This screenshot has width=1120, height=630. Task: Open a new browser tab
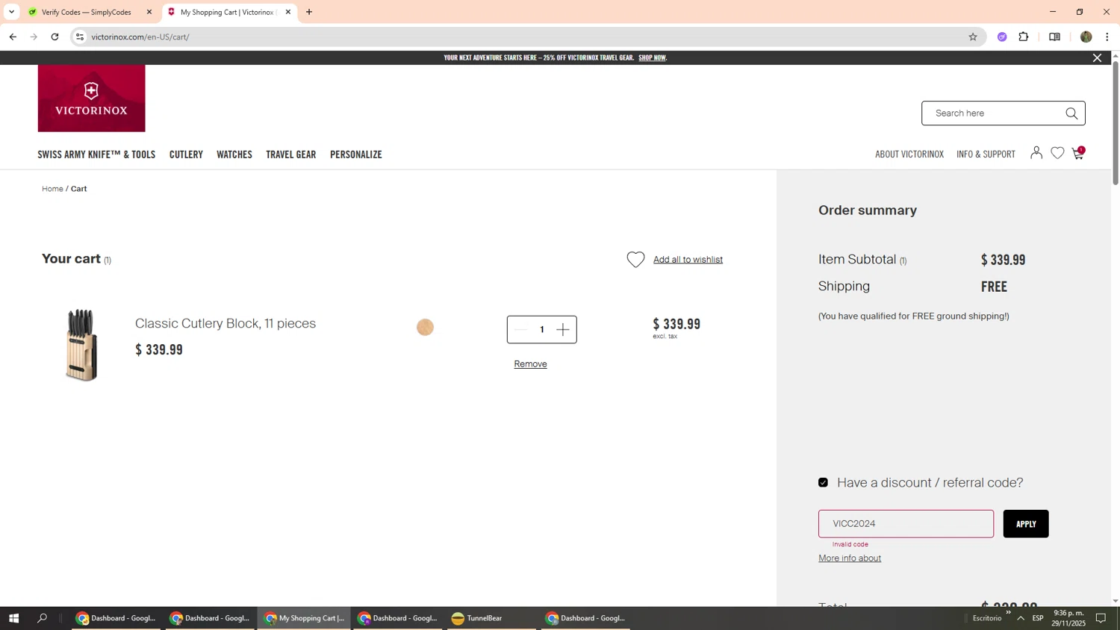309,12
